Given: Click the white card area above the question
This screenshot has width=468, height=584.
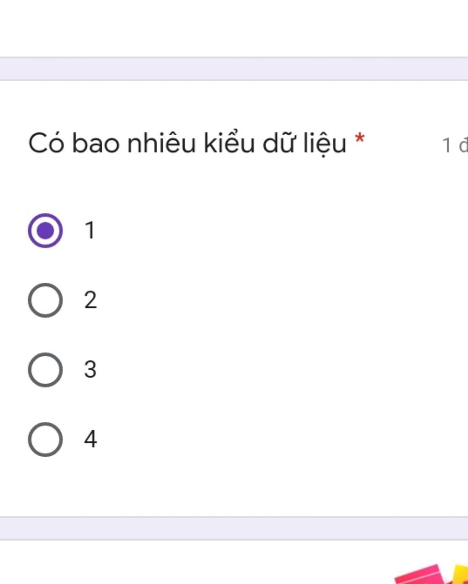Looking at the screenshot, I should point(234,28).
